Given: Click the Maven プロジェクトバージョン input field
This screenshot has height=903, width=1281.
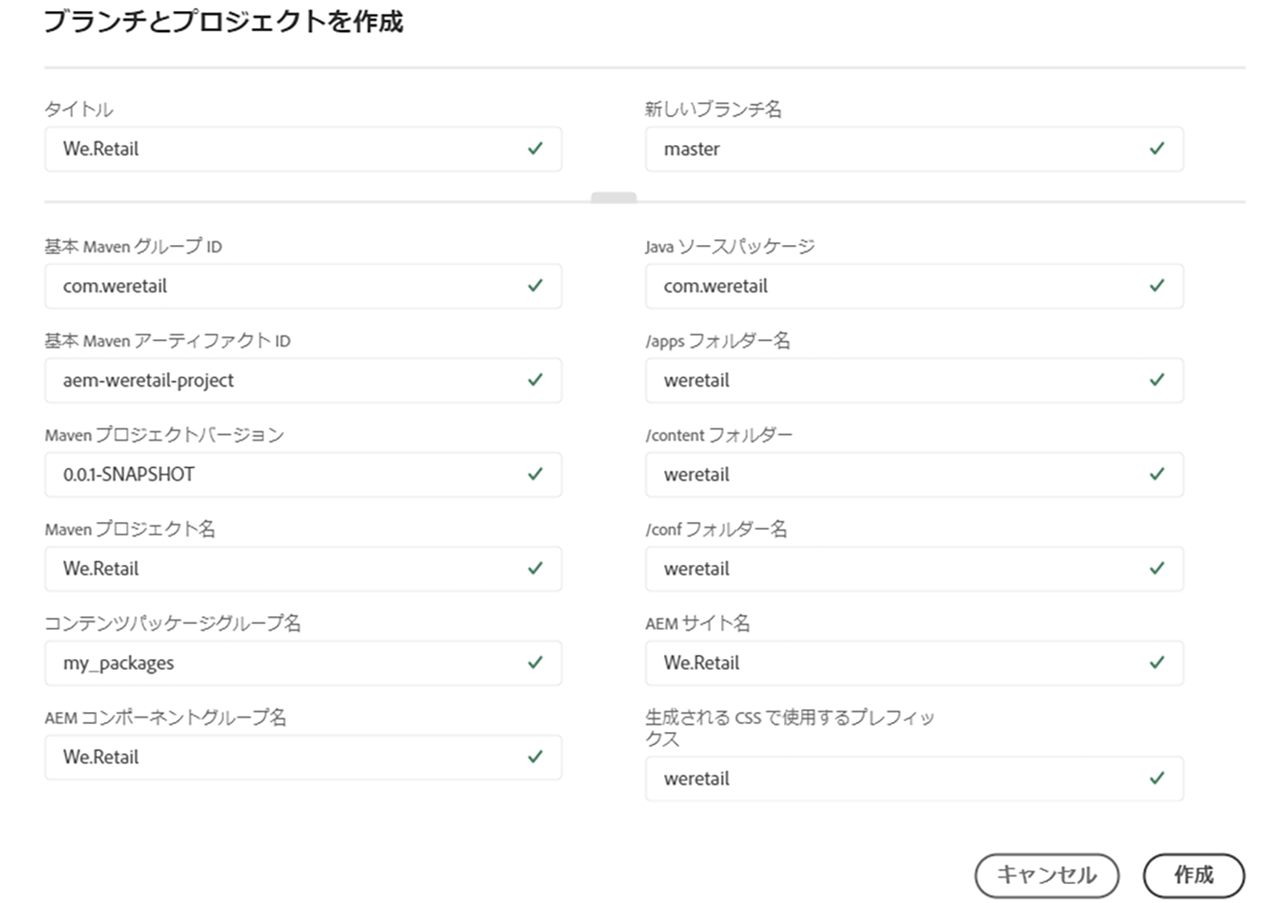Looking at the screenshot, I should click(x=283, y=474).
